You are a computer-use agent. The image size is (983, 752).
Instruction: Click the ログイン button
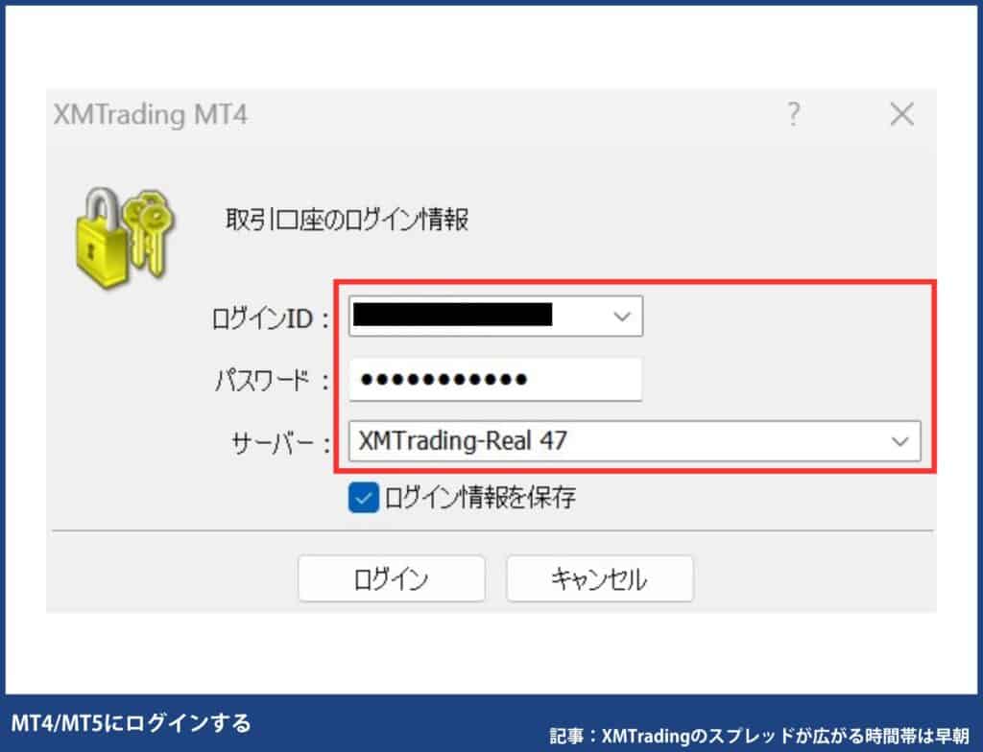392,578
